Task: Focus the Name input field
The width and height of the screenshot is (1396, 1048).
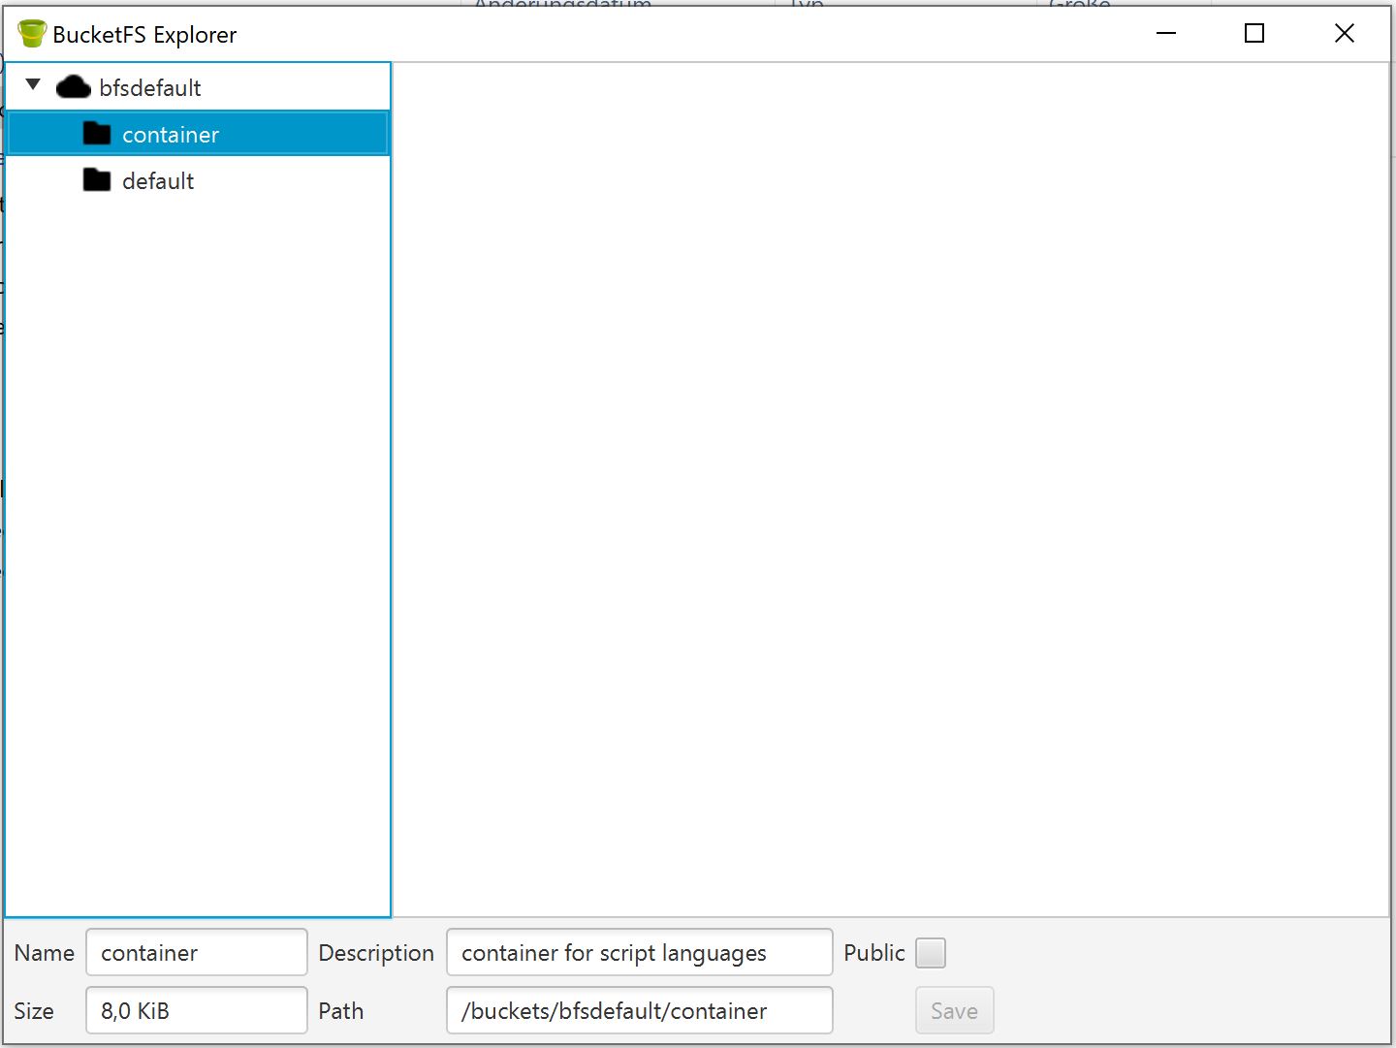Action: (196, 953)
